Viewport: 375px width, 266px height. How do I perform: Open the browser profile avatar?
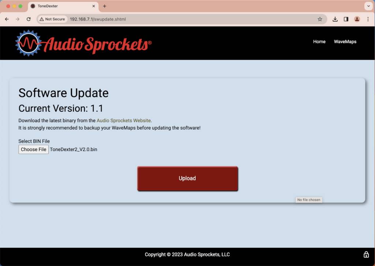tap(357, 19)
